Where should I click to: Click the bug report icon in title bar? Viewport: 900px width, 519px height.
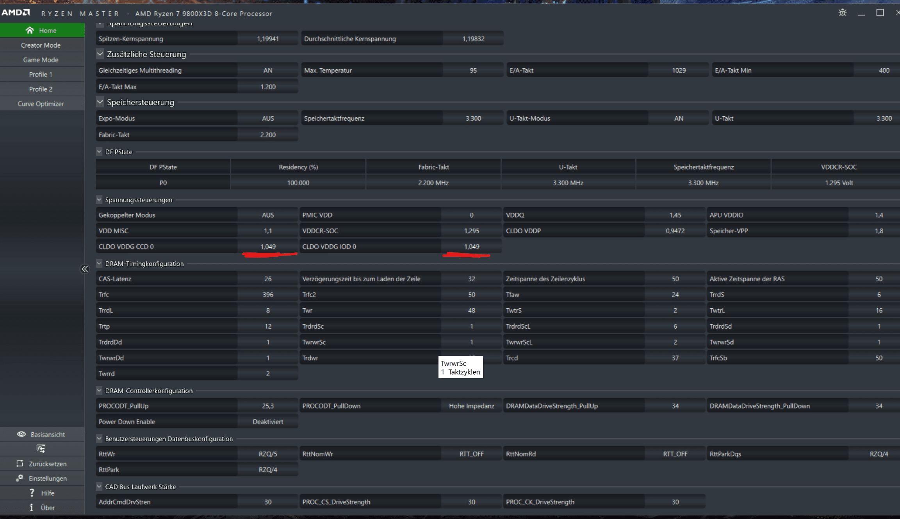[843, 12]
